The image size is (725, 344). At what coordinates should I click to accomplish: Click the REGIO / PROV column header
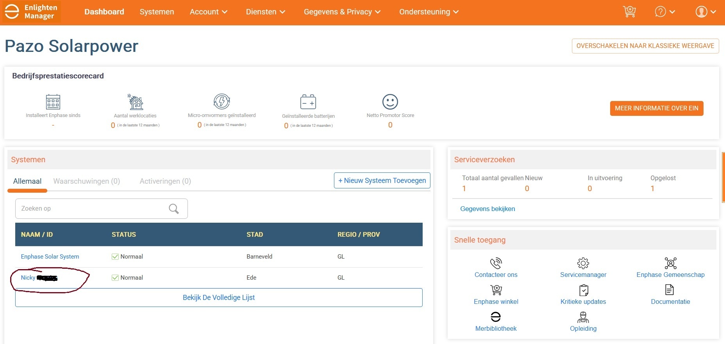coord(359,234)
